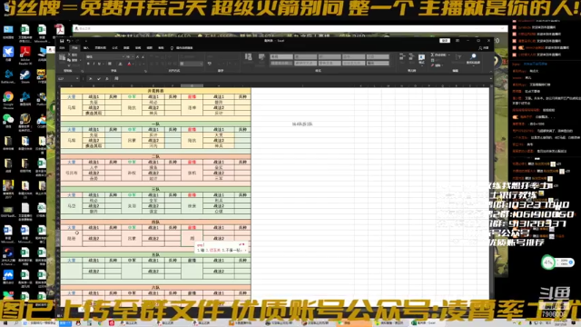
Task: Open the font color dropdown arrow
Action: coord(133,64)
